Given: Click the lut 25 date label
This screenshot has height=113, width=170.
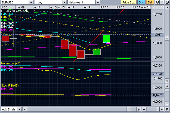Looking at the screenshot, I should click(121, 7).
